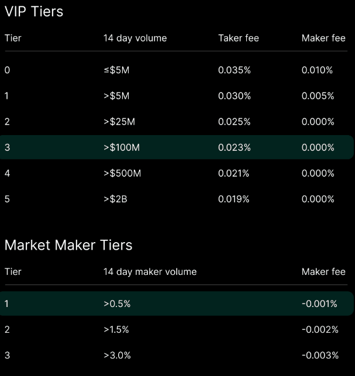Select the highlighted VIP tier 3 row

pos(177,147)
